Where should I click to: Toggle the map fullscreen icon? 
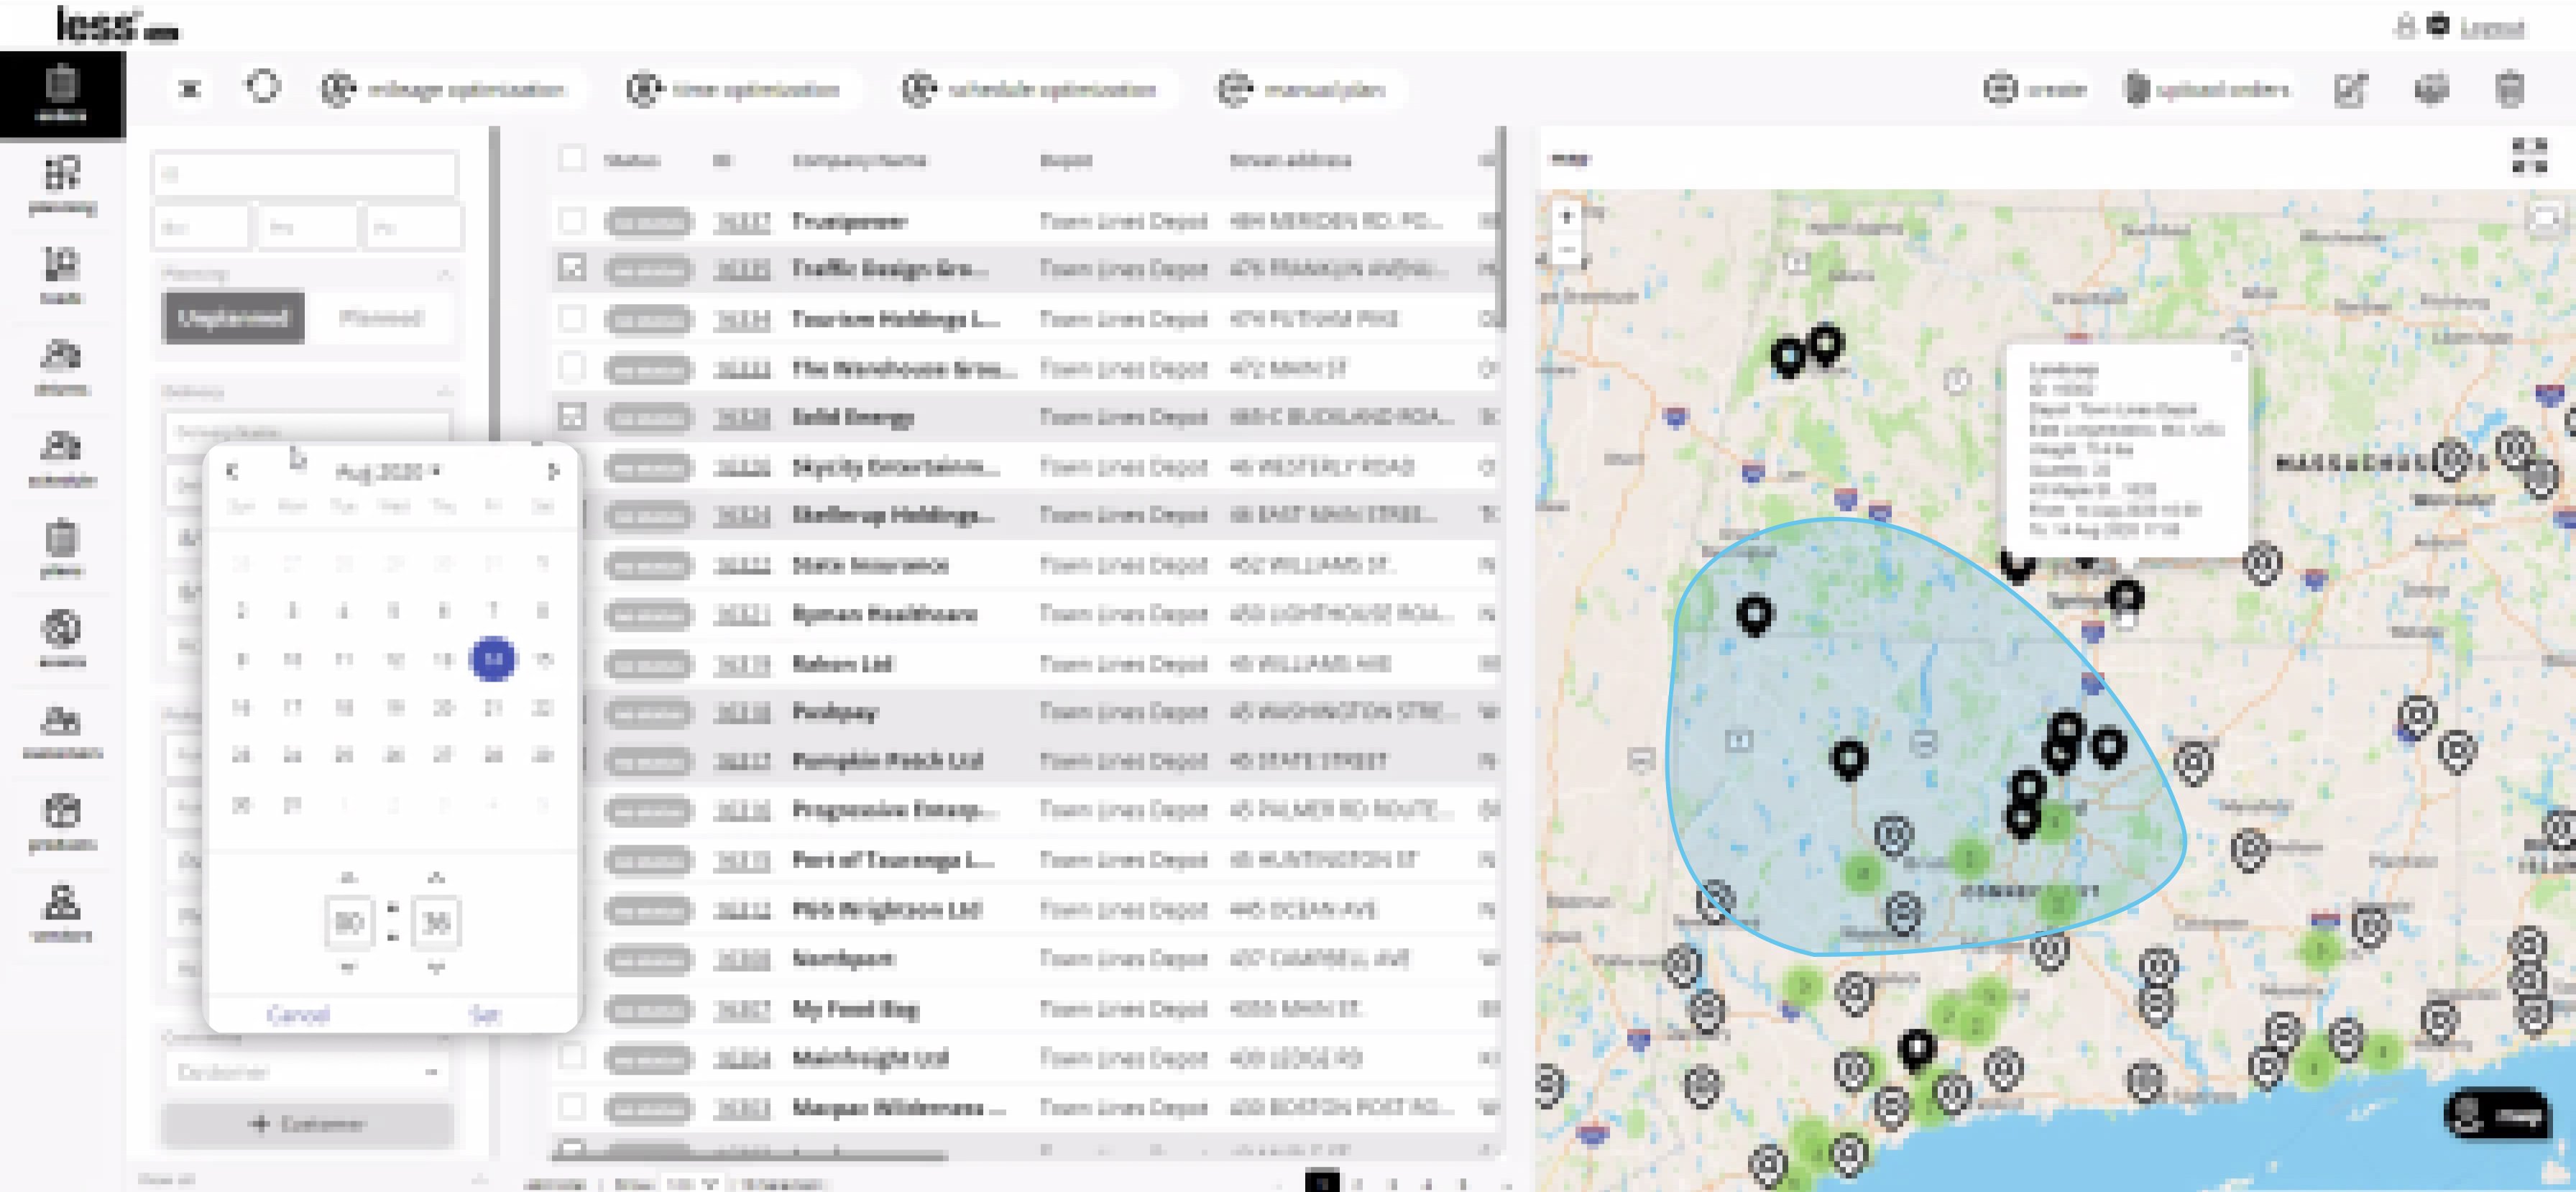[x=2529, y=156]
